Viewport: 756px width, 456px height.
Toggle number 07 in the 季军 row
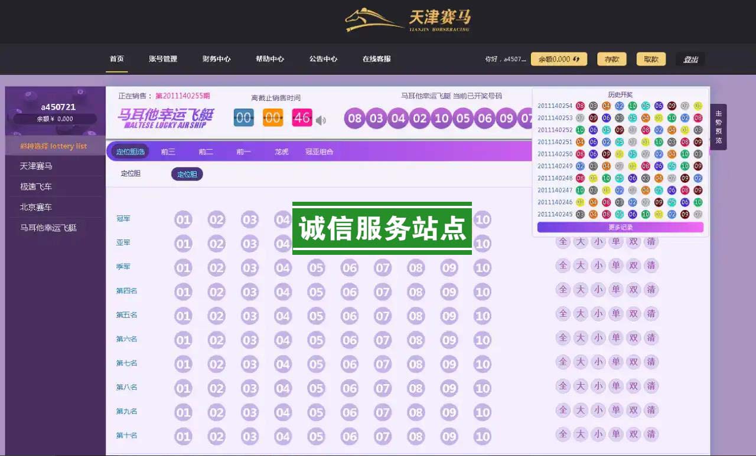pyautogui.click(x=383, y=268)
